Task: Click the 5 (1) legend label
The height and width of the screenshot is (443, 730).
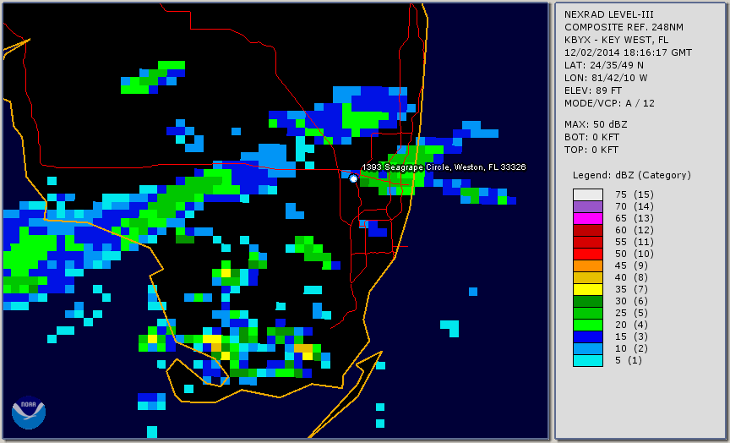Action: point(628,360)
